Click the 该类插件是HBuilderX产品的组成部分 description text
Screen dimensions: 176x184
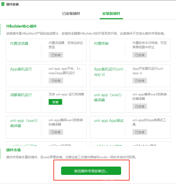[86, 34]
